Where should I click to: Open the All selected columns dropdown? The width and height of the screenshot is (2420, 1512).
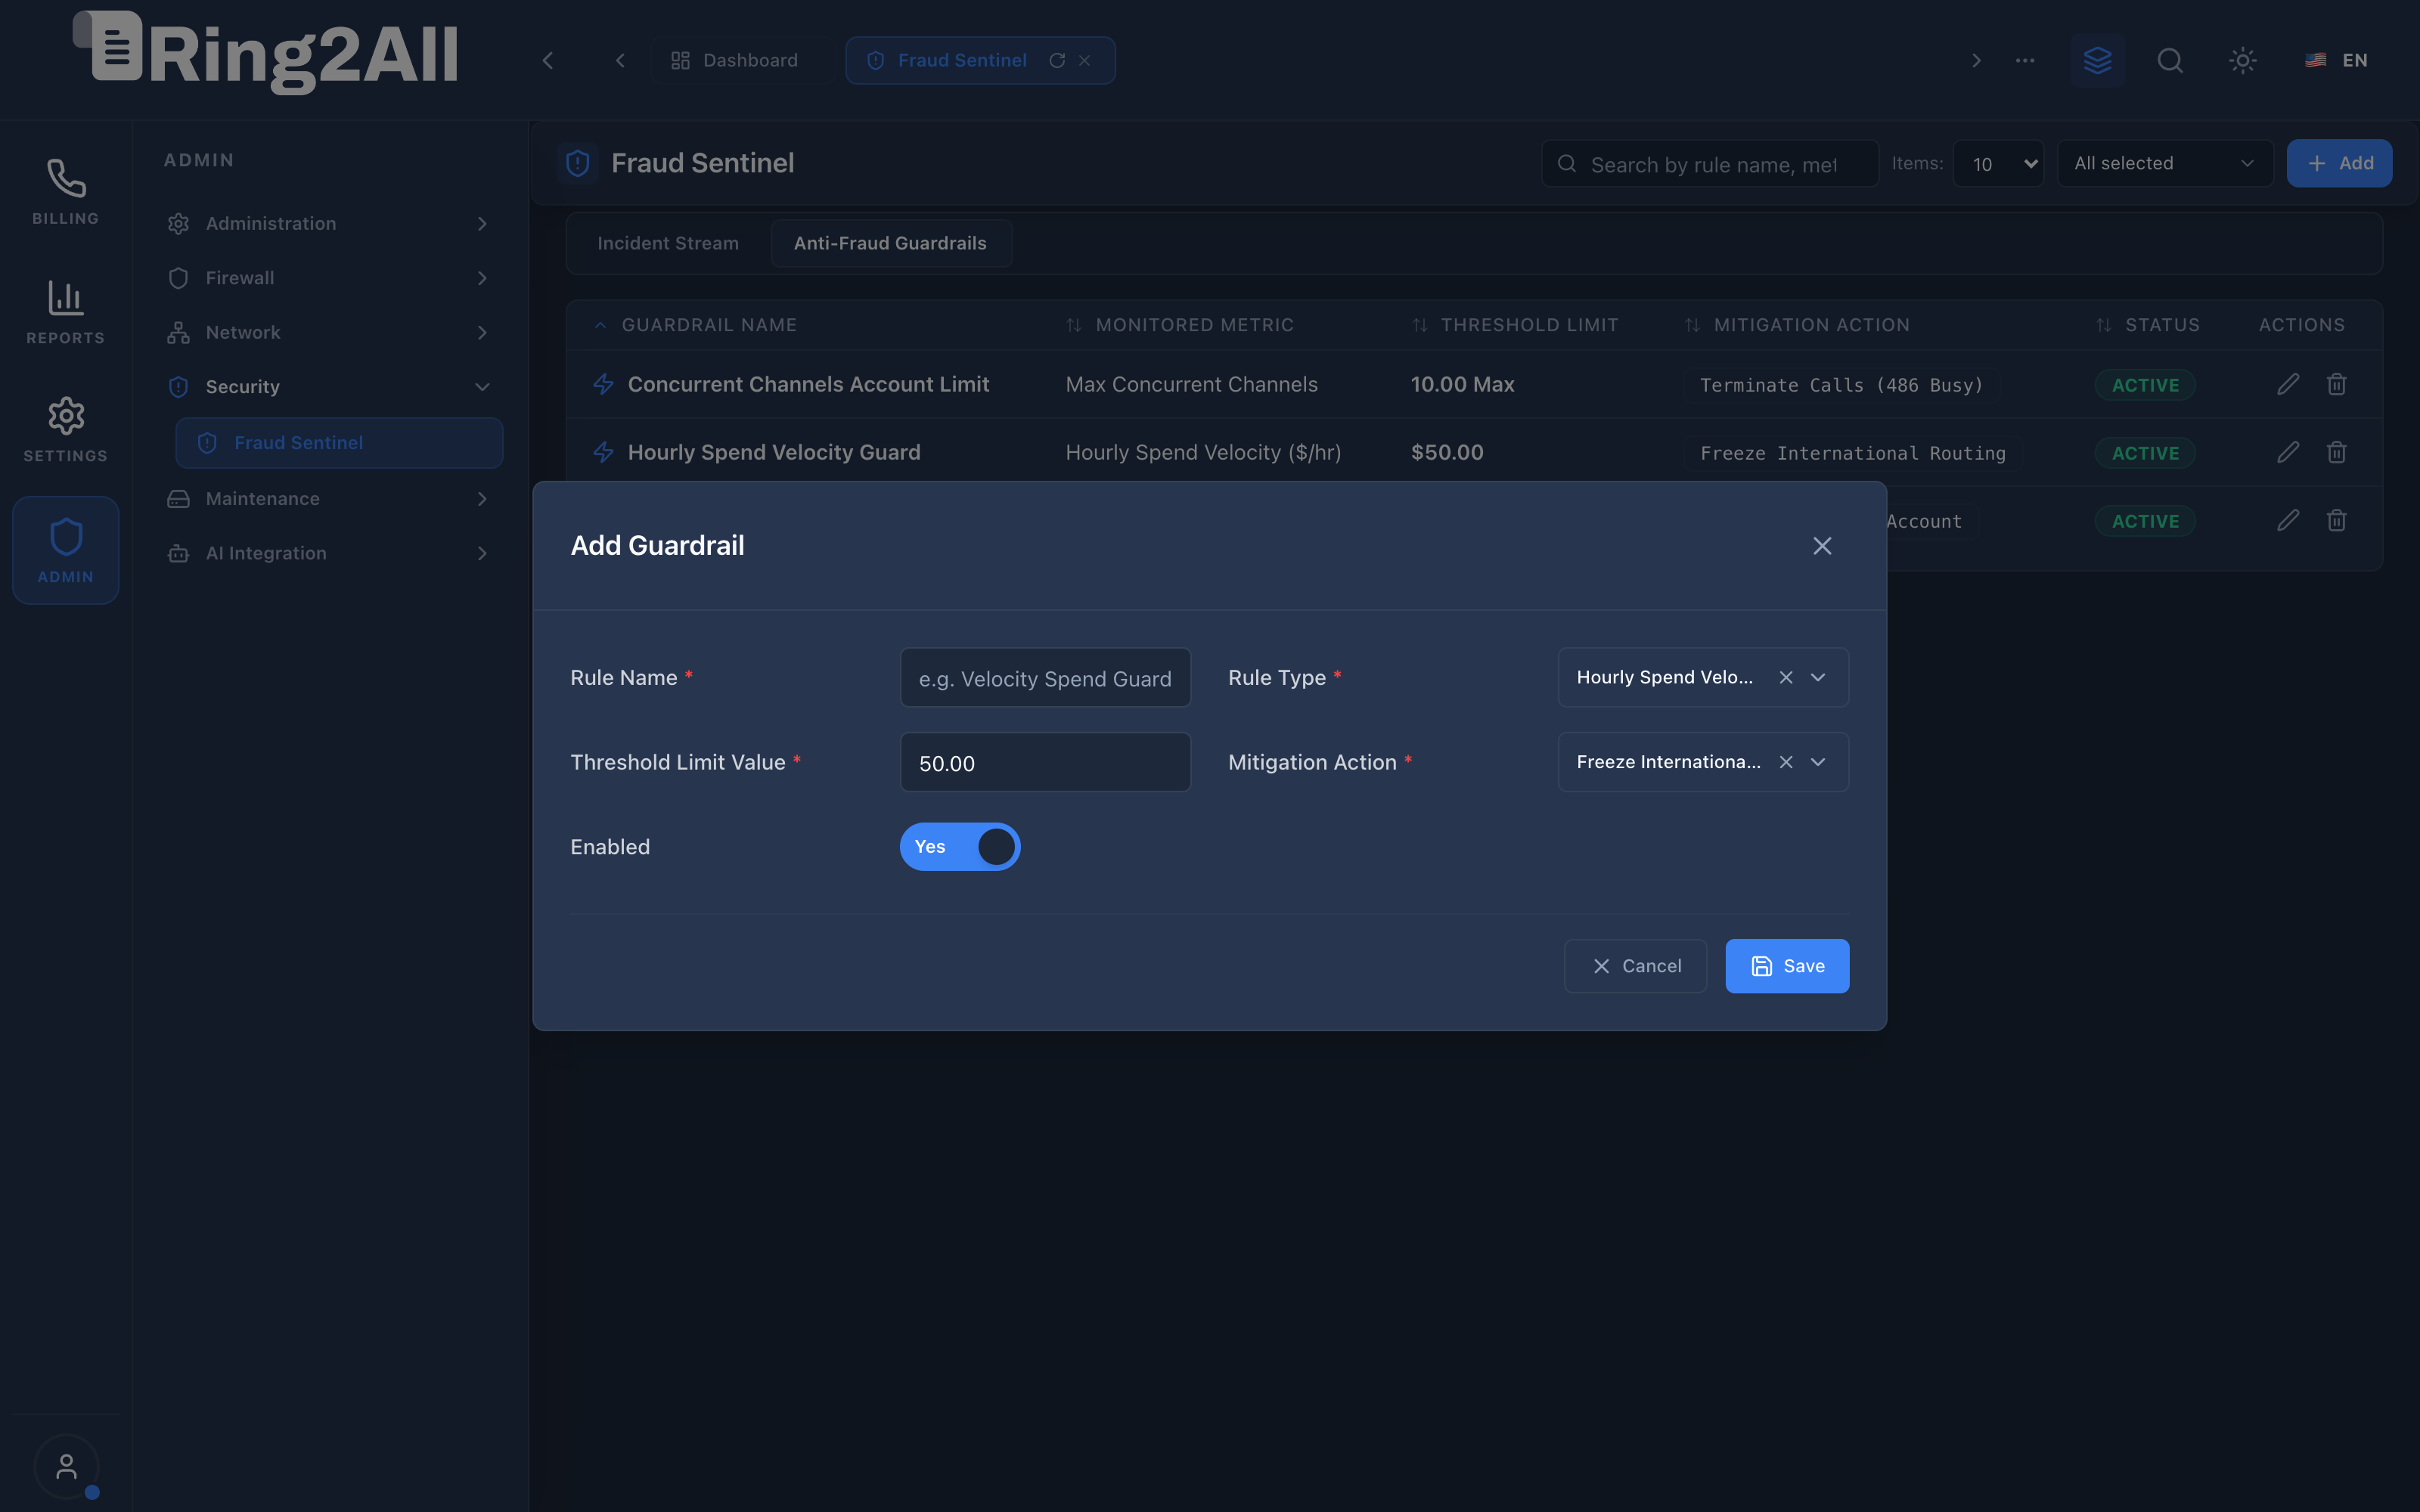pos(2165,164)
